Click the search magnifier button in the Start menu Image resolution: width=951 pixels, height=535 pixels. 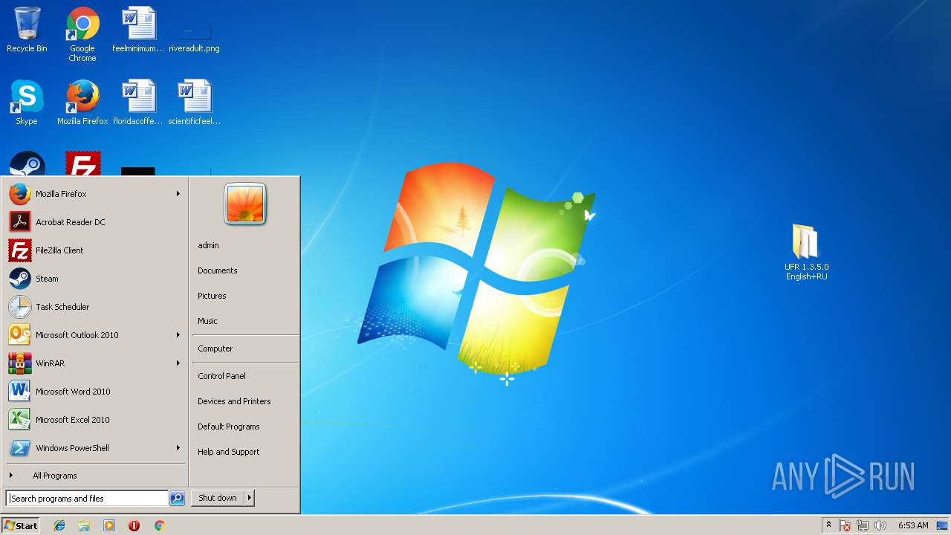tap(177, 499)
